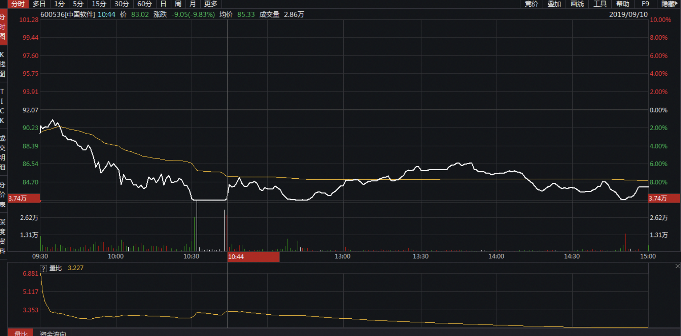Open the 更多 timeframe options
681x336 pixels.
[x=211, y=4]
